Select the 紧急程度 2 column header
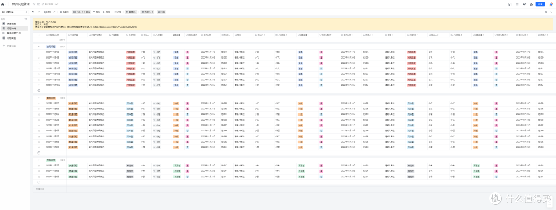Screen dimensions: 556x210 pyautogui.click(x=482, y=35)
